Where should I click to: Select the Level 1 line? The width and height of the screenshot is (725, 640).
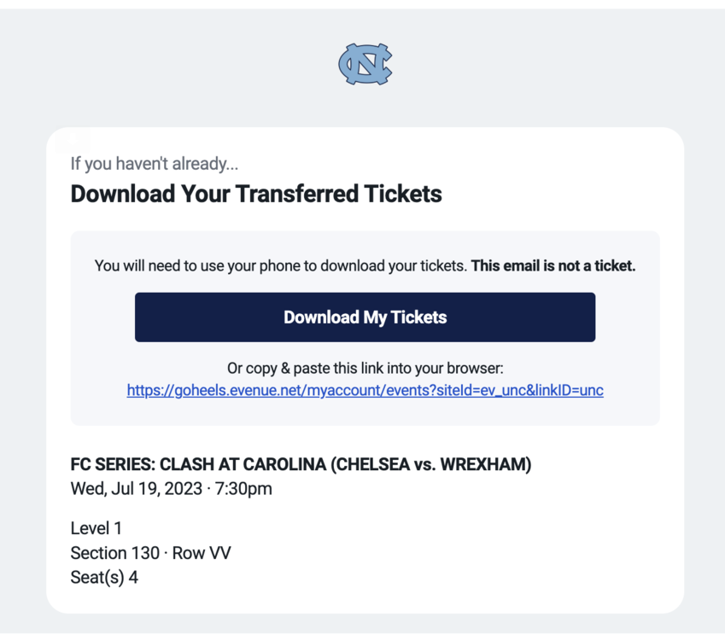point(96,528)
